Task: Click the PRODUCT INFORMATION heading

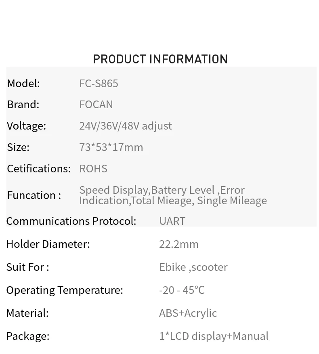Action: 160,59
